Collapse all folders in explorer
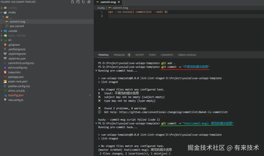264x156 pixels. click(x=89, y=2)
